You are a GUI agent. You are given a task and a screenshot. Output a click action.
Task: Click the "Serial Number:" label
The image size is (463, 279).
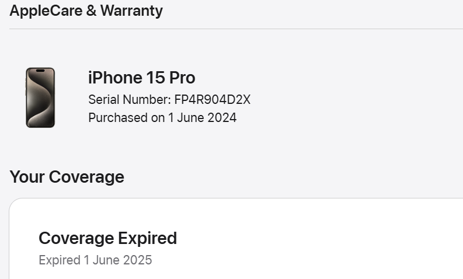click(x=130, y=100)
